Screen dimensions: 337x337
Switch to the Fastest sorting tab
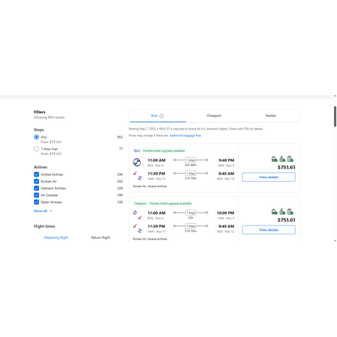point(270,115)
